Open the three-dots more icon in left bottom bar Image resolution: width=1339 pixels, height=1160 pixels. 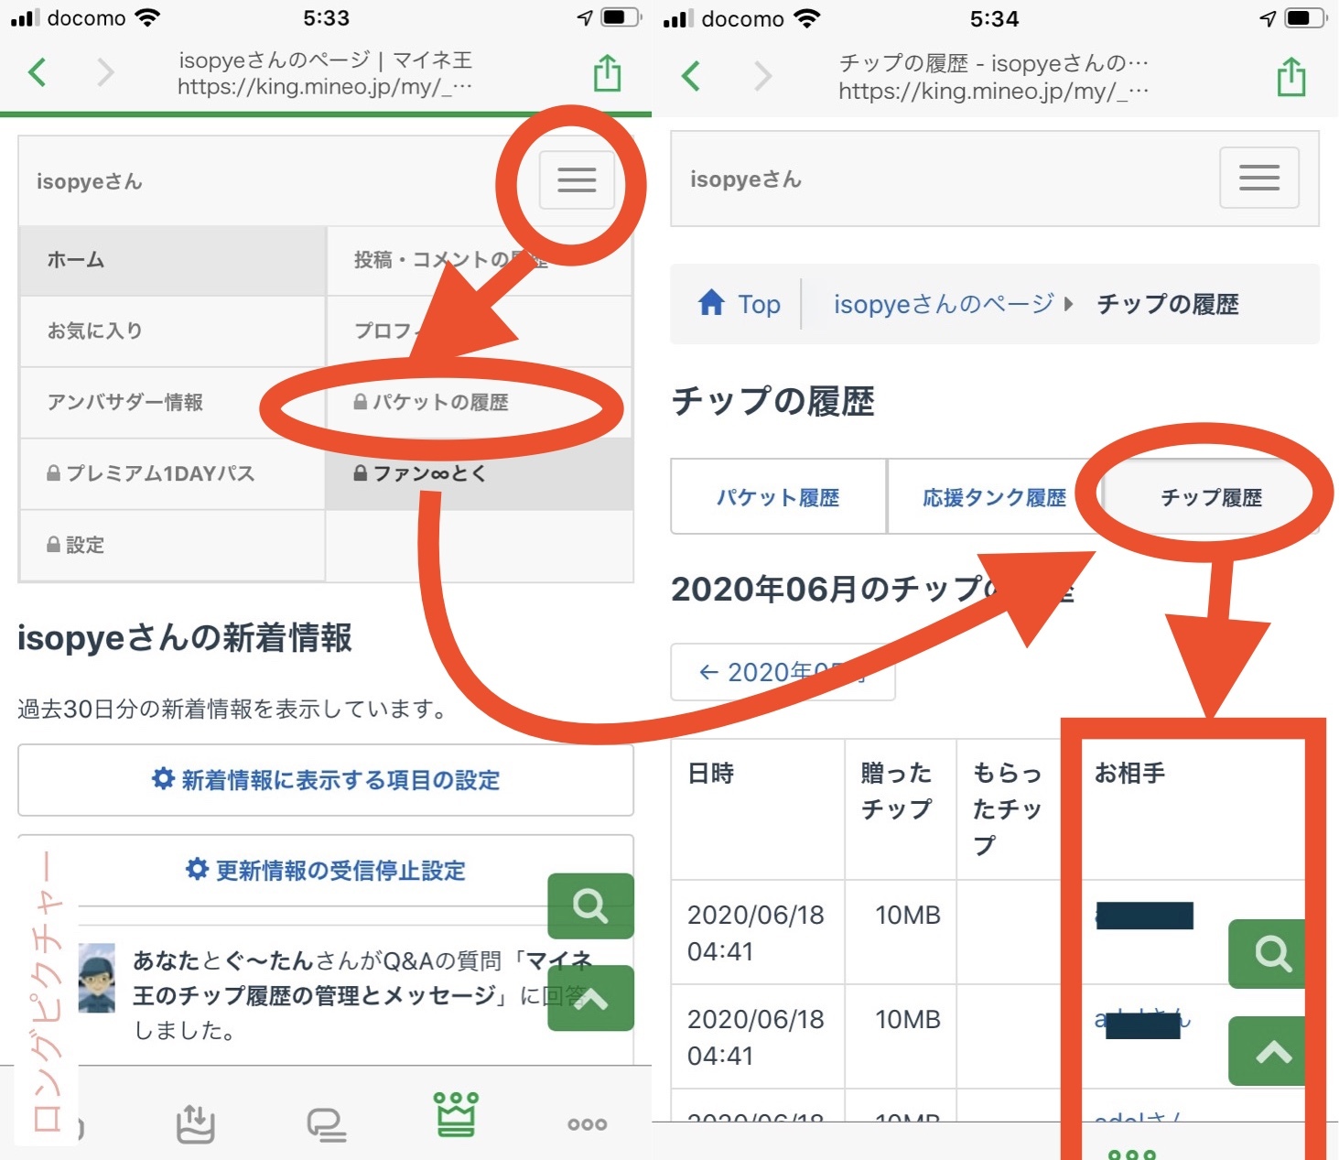587,1124
